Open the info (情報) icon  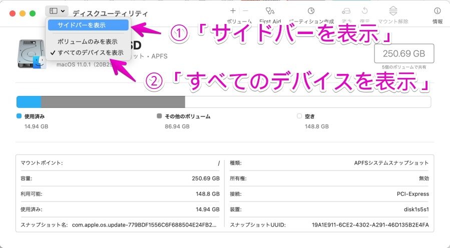[437, 11]
